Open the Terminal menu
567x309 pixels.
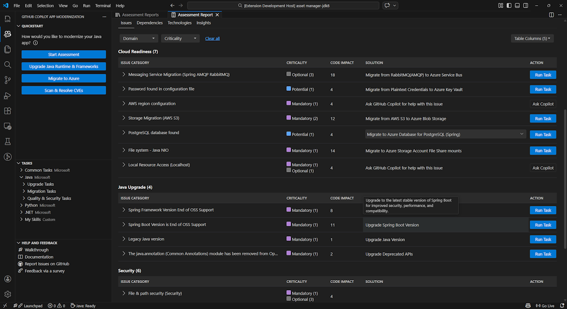103,6
